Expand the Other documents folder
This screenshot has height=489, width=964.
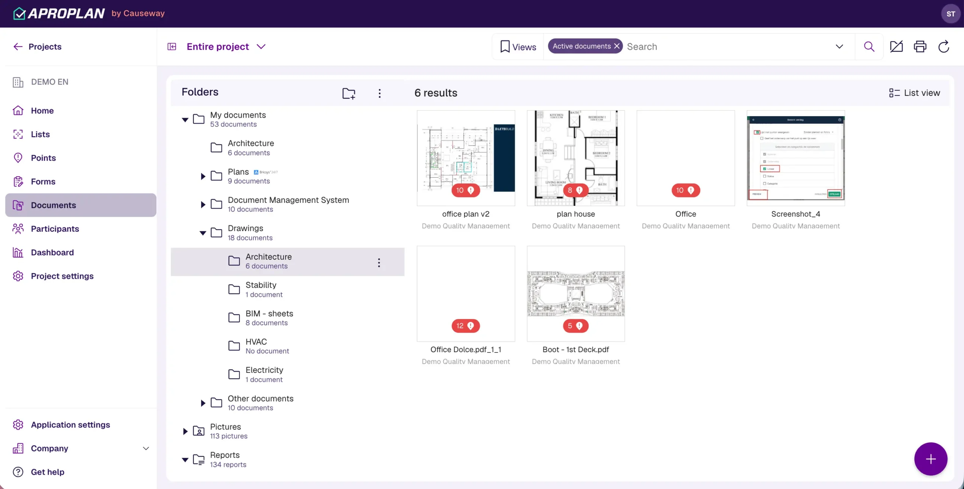[x=203, y=403]
